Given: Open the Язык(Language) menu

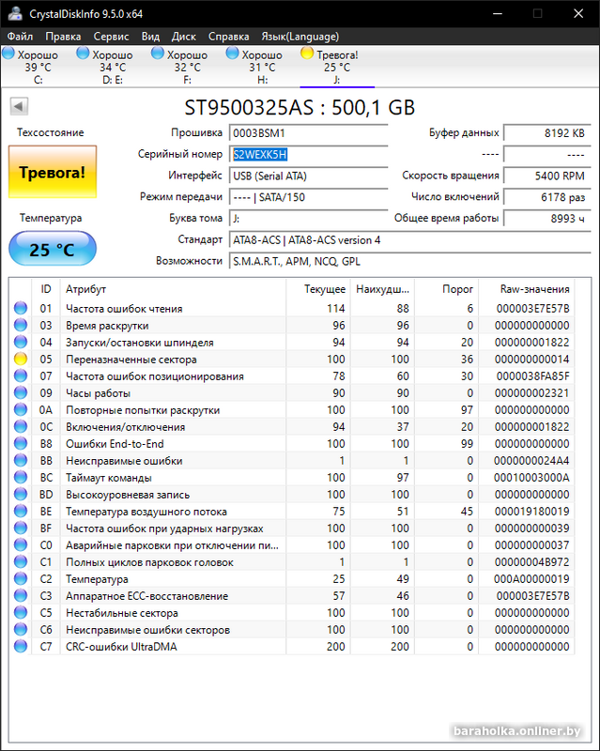Looking at the screenshot, I should (x=300, y=36).
